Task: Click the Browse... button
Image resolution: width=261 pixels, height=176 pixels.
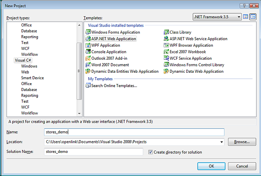Action: pyautogui.click(x=242, y=142)
